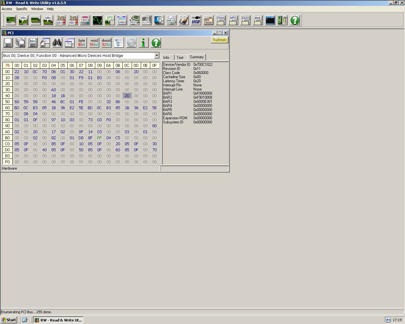Open the Embedded Controller (EC) icon
The width and height of the screenshot is (405, 324).
click(x=159, y=20)
